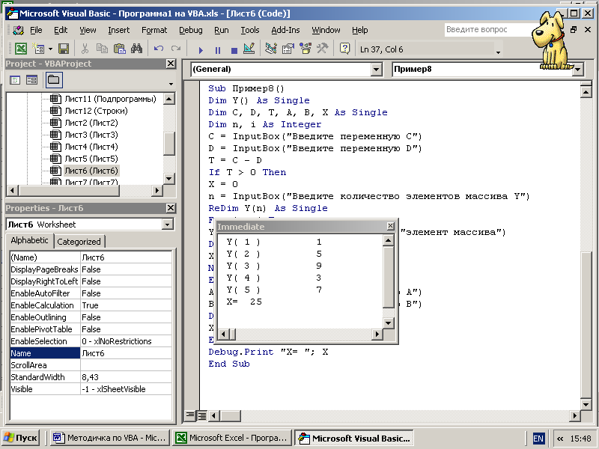Open the Insert UserForm dropdown arrow
This screenshot has width=599, height=449.
coord(50,49)
